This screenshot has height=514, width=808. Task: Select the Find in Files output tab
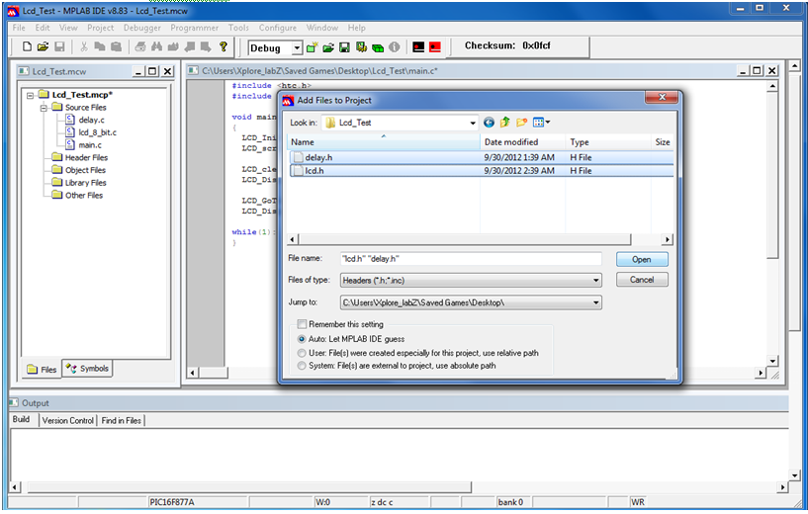[121, 421]
